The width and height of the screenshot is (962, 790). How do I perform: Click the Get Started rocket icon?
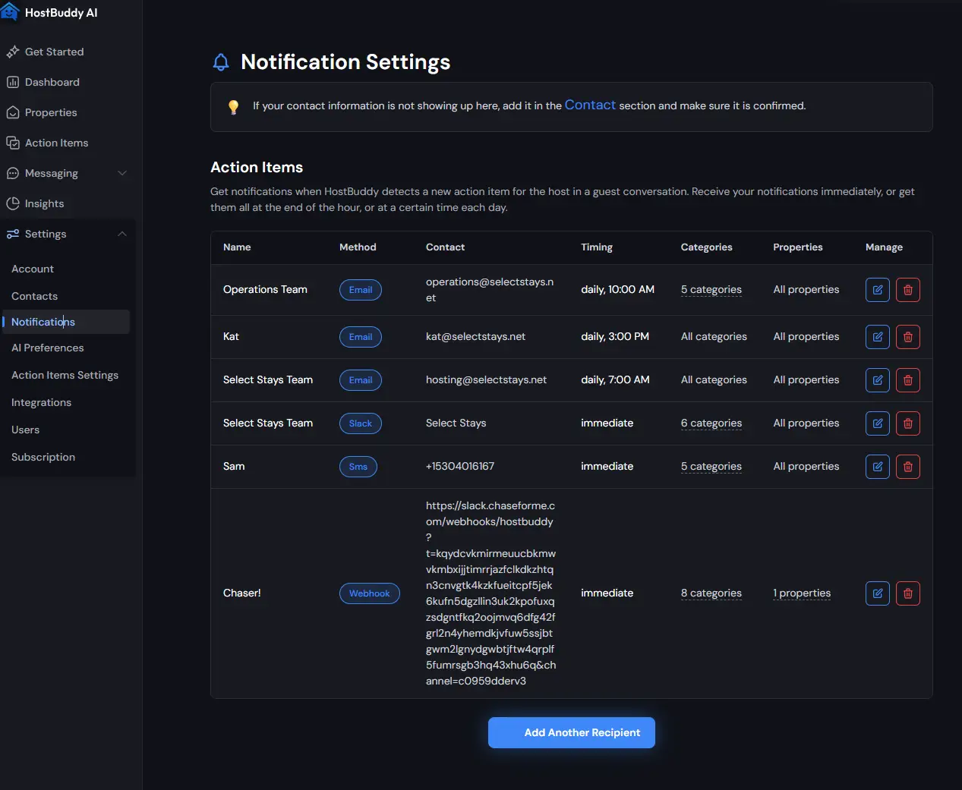(14, 52)
